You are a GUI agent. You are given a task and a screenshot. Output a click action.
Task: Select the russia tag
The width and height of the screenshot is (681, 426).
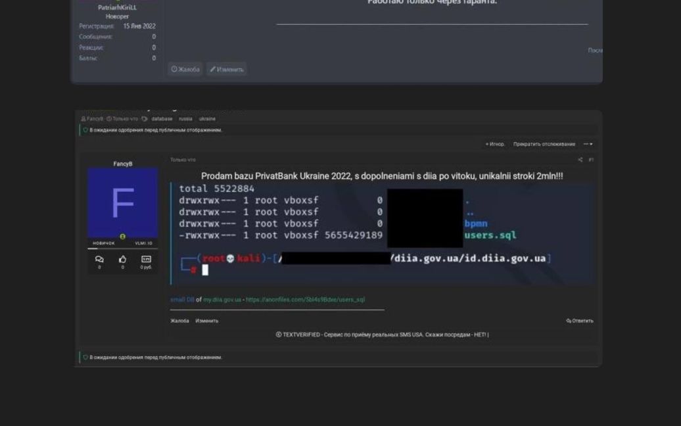click(185, 118)
